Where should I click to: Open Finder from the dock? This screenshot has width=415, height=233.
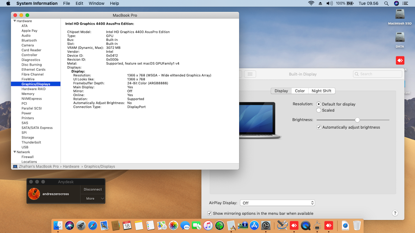coord(58,226)
